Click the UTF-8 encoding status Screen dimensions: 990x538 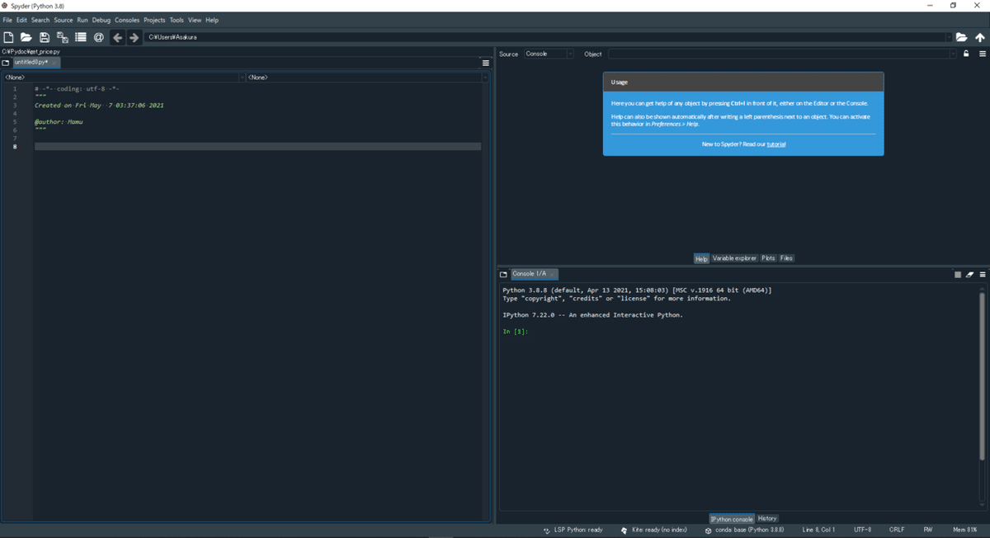pos(862,530)
